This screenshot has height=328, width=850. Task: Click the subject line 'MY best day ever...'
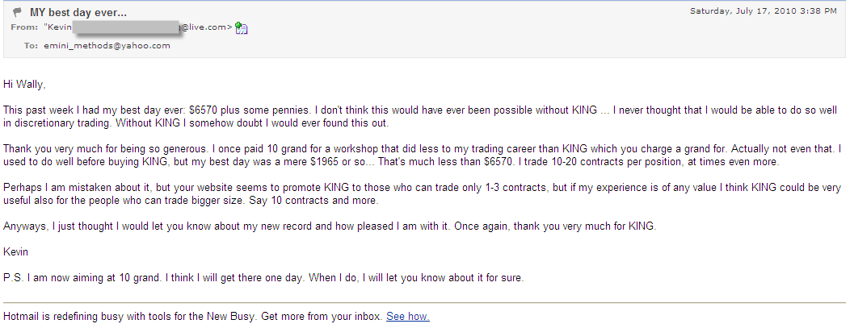tap(78, 12)
